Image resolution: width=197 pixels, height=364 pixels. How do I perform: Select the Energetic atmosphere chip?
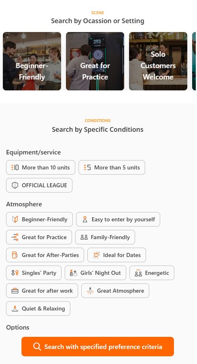click(x=152, y=273)
